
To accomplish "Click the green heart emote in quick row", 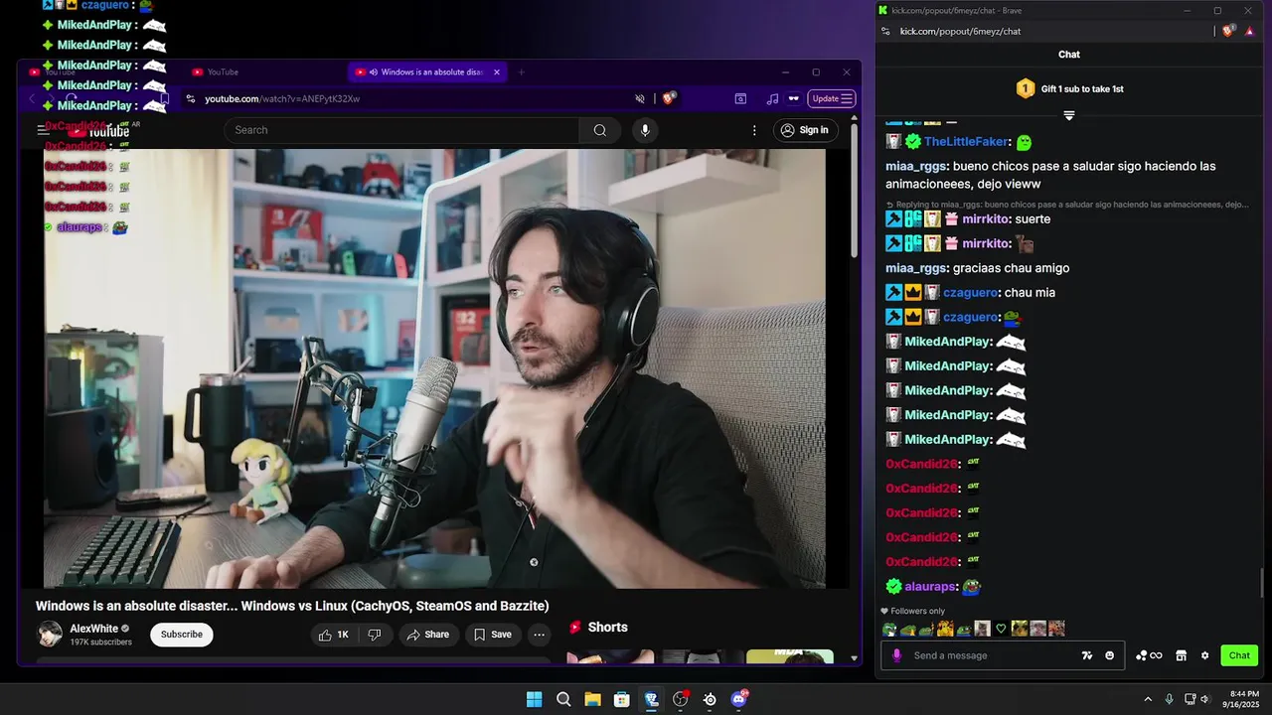I will [1001, 629].
